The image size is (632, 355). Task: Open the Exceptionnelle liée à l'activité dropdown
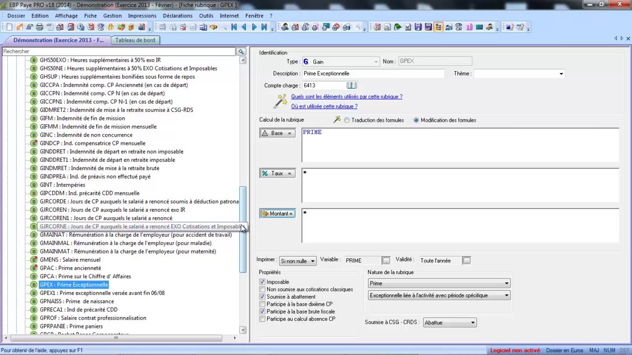click(439, 295)
